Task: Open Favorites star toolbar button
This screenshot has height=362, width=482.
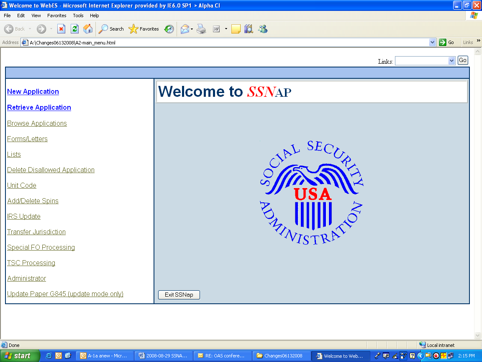Action: [x=144, y=29]
